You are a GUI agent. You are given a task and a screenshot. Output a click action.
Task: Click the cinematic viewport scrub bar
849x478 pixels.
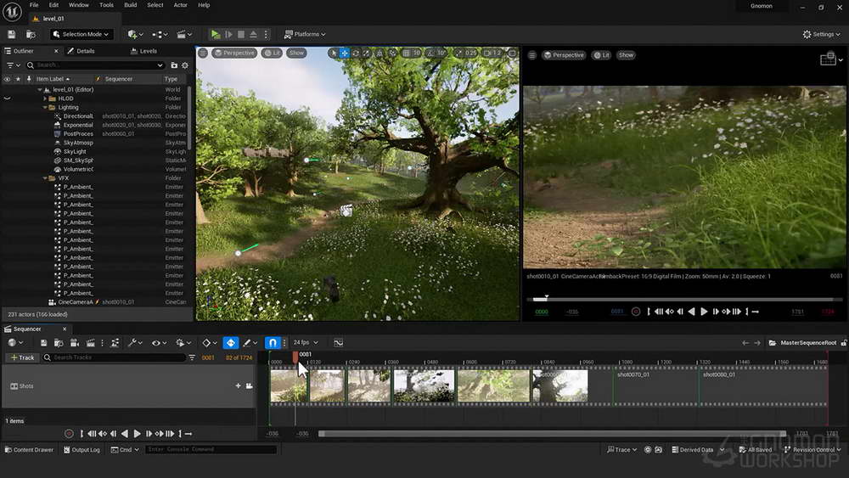click(x=684, y=299)
